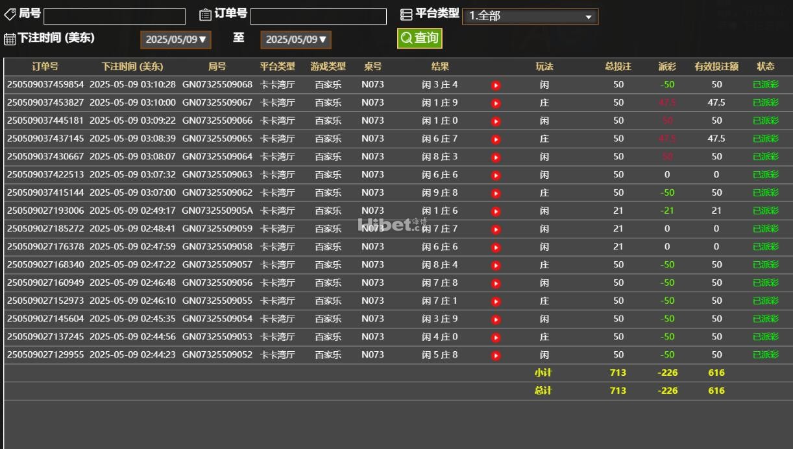Play video replay for round GN07325509067
The image size is (793, 449).
click(496, 103)
